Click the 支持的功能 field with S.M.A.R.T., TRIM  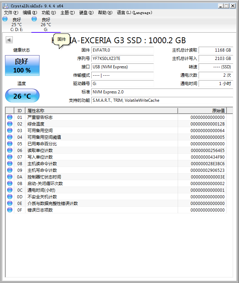tap(162, 100)
